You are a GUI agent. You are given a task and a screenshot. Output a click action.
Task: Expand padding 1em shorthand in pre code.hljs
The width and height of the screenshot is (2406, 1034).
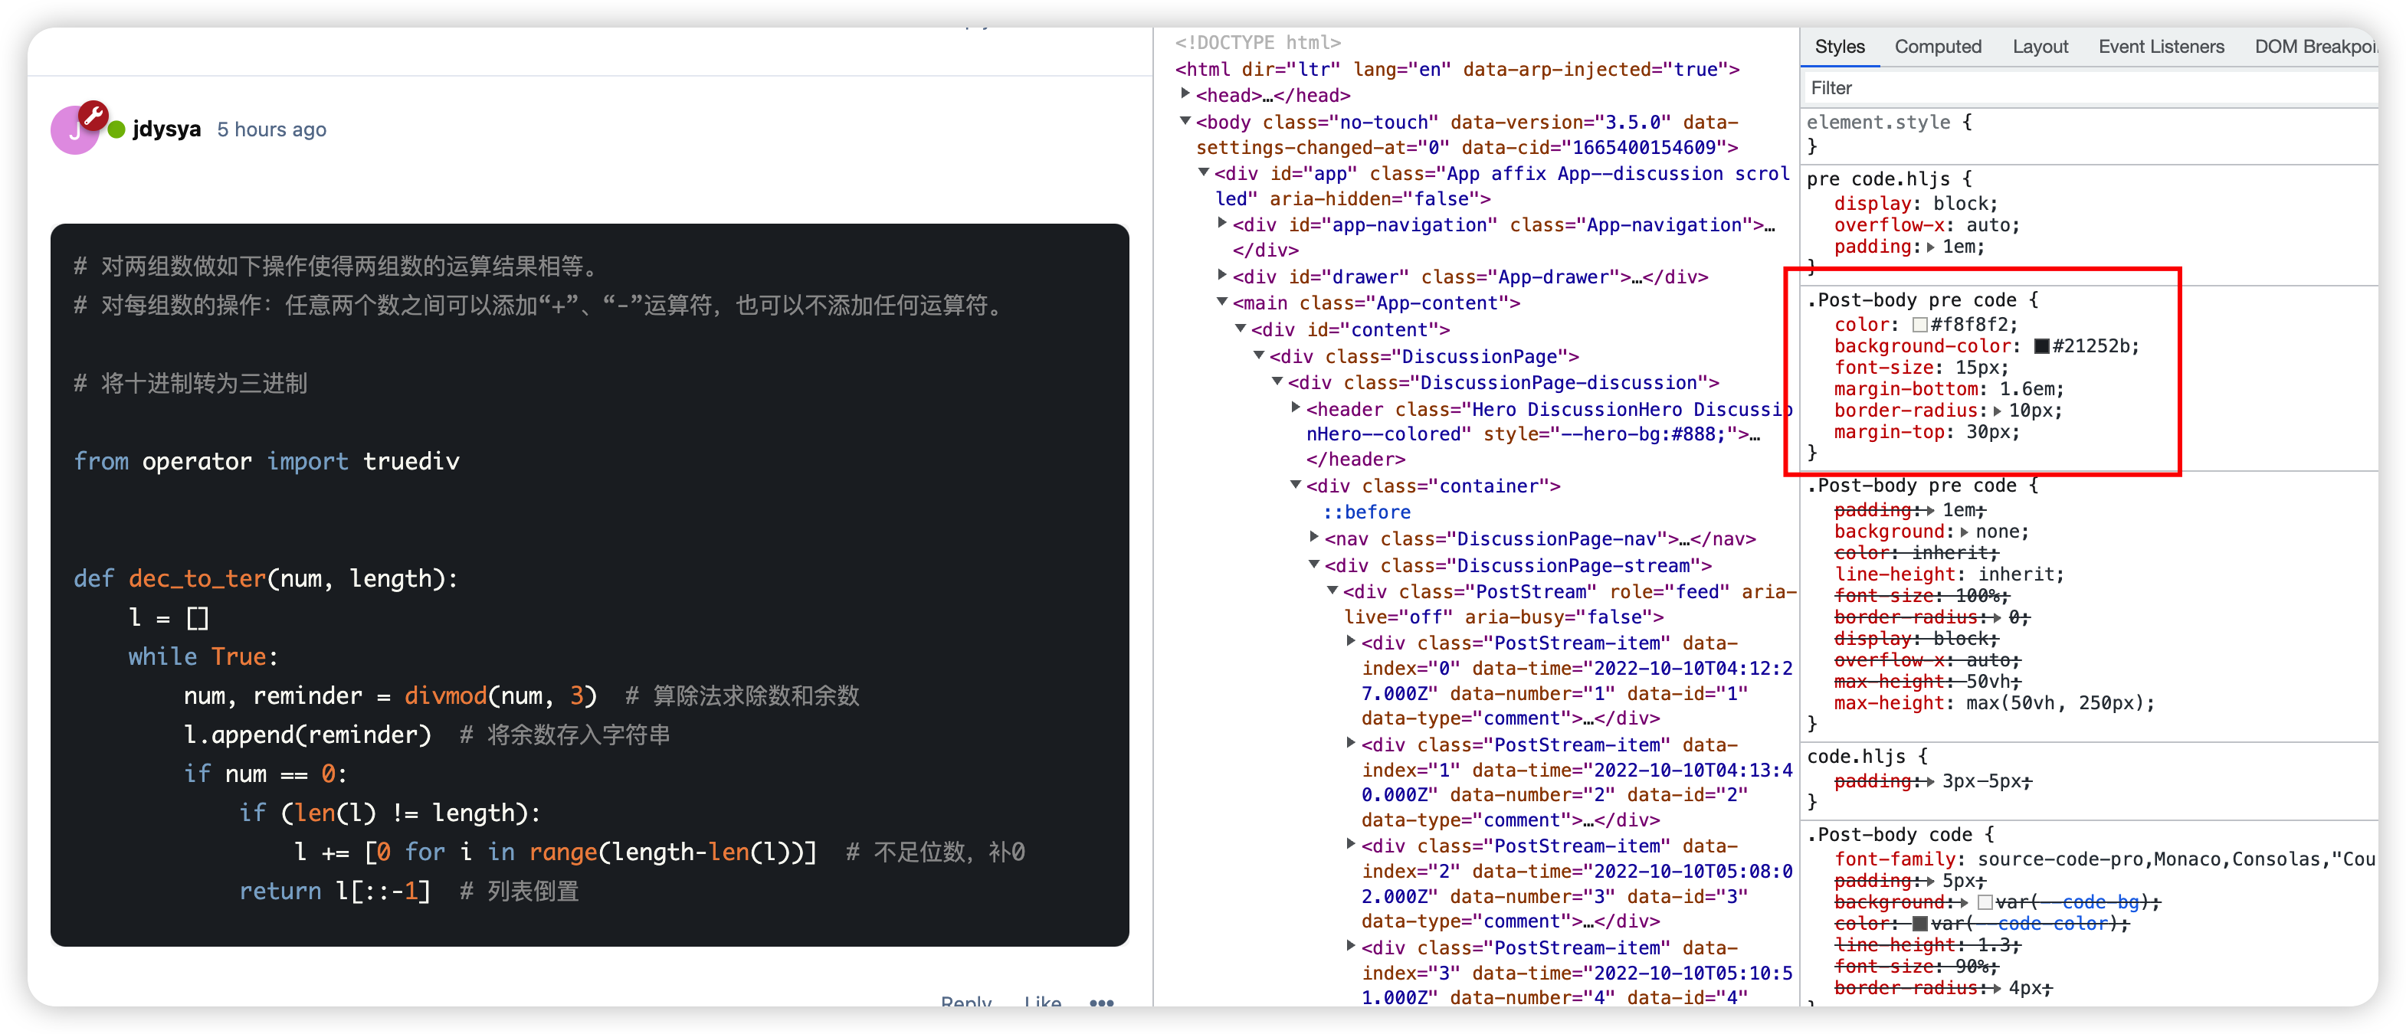click(1931, 247)
